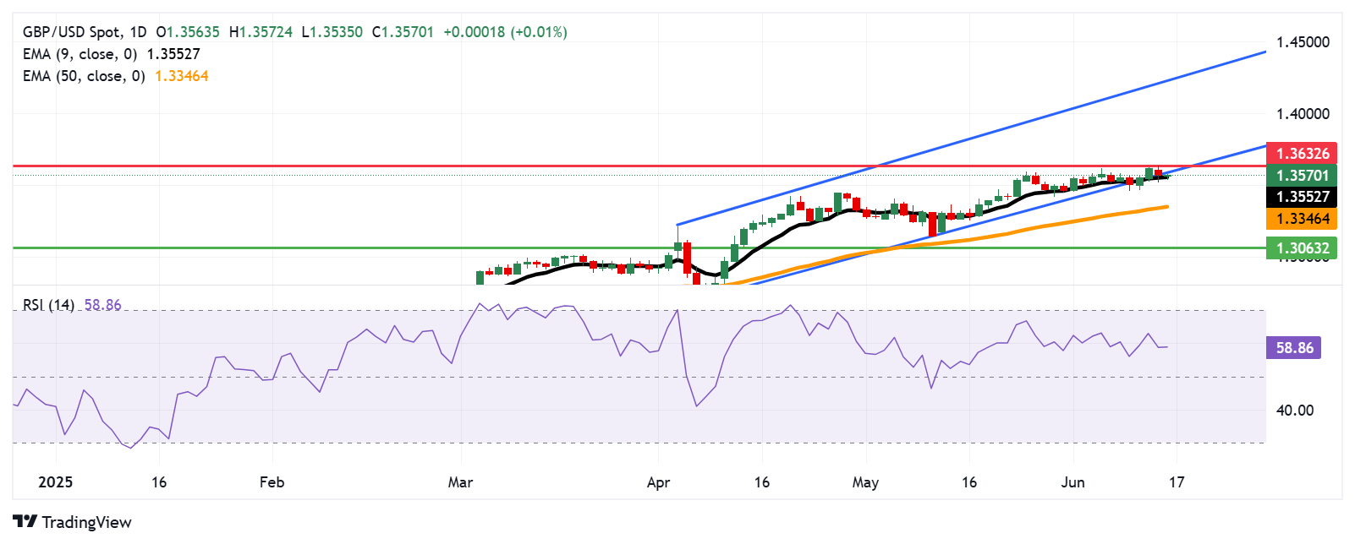This screenshot has width=1355, height=544.
Task: Click the 1.40000 price axis level
Action: 1302,114
